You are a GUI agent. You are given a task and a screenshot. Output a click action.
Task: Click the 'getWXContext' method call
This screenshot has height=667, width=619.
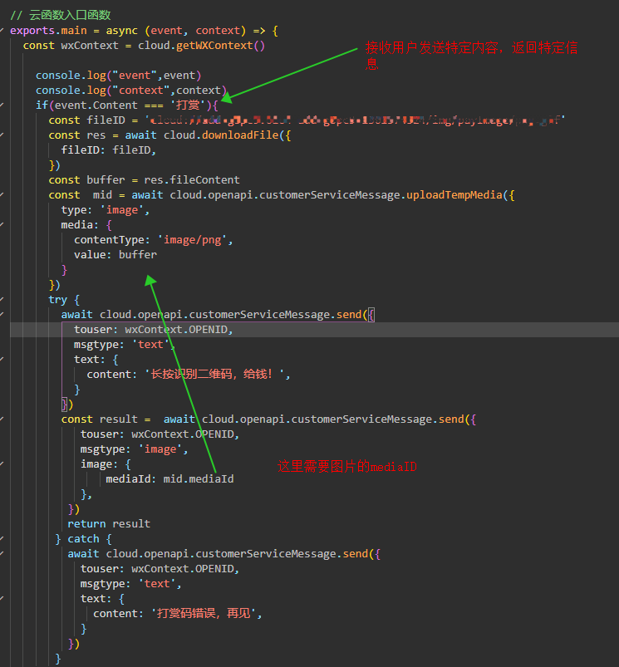[214, 46]
